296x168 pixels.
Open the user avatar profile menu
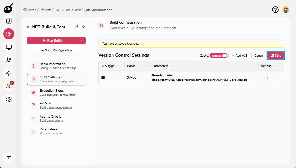pos(286,10)
